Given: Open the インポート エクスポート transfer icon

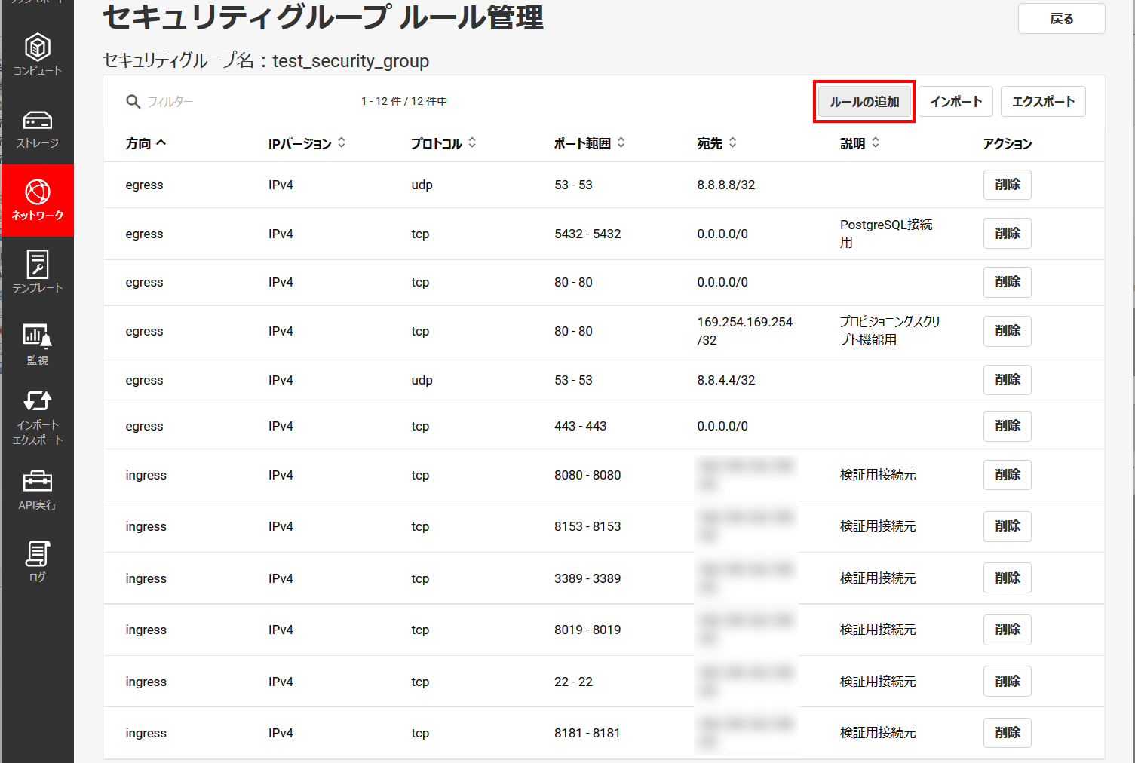Looking at the screenshot, I should (38, 400).
